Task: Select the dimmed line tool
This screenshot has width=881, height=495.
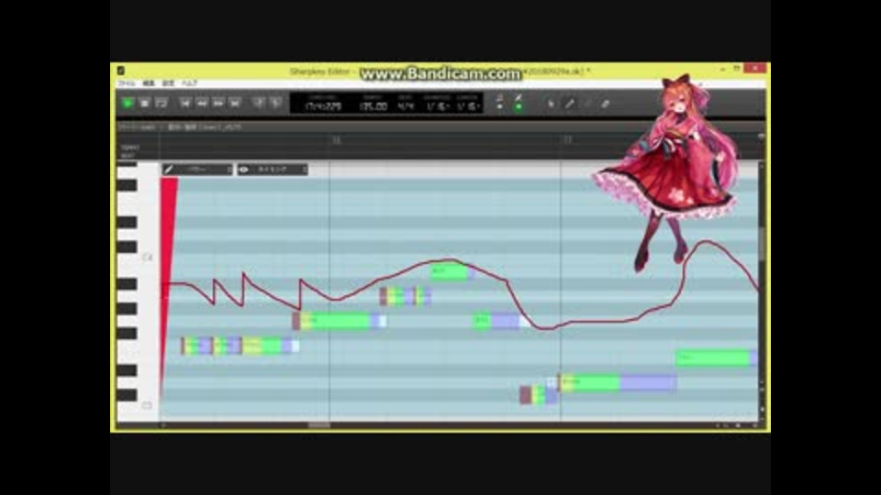Action: 587,104
